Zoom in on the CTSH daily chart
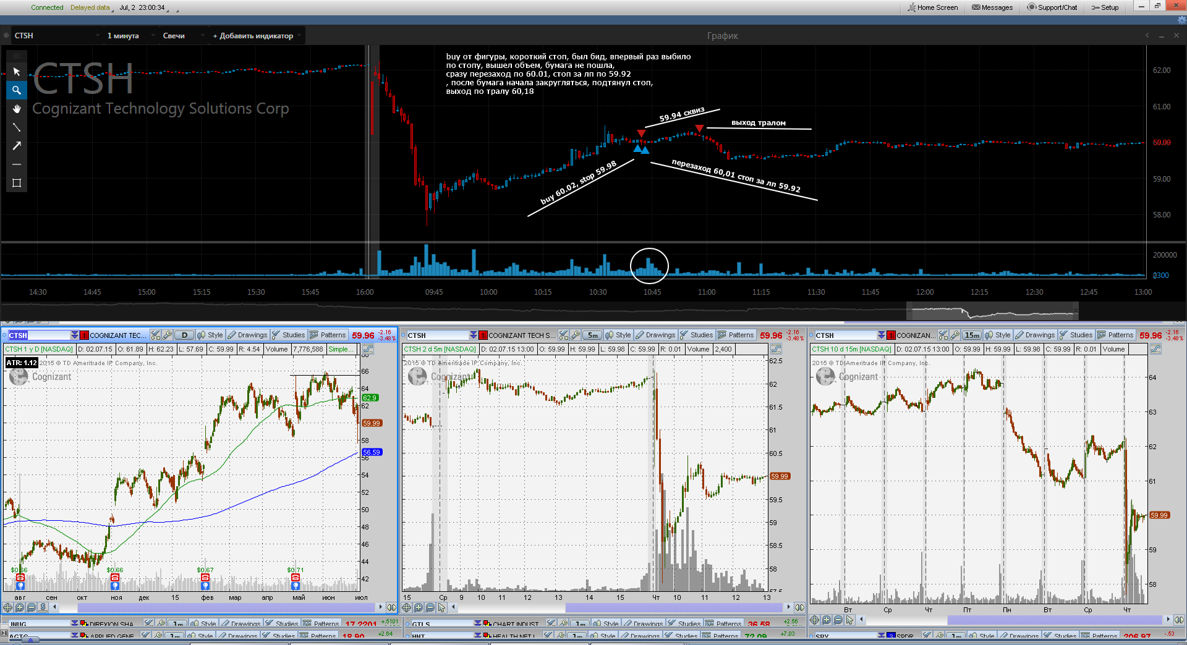 (x=20, y=607)
